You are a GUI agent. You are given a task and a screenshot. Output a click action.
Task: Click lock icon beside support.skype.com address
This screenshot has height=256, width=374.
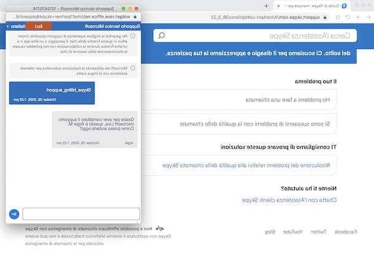point(325,17)
